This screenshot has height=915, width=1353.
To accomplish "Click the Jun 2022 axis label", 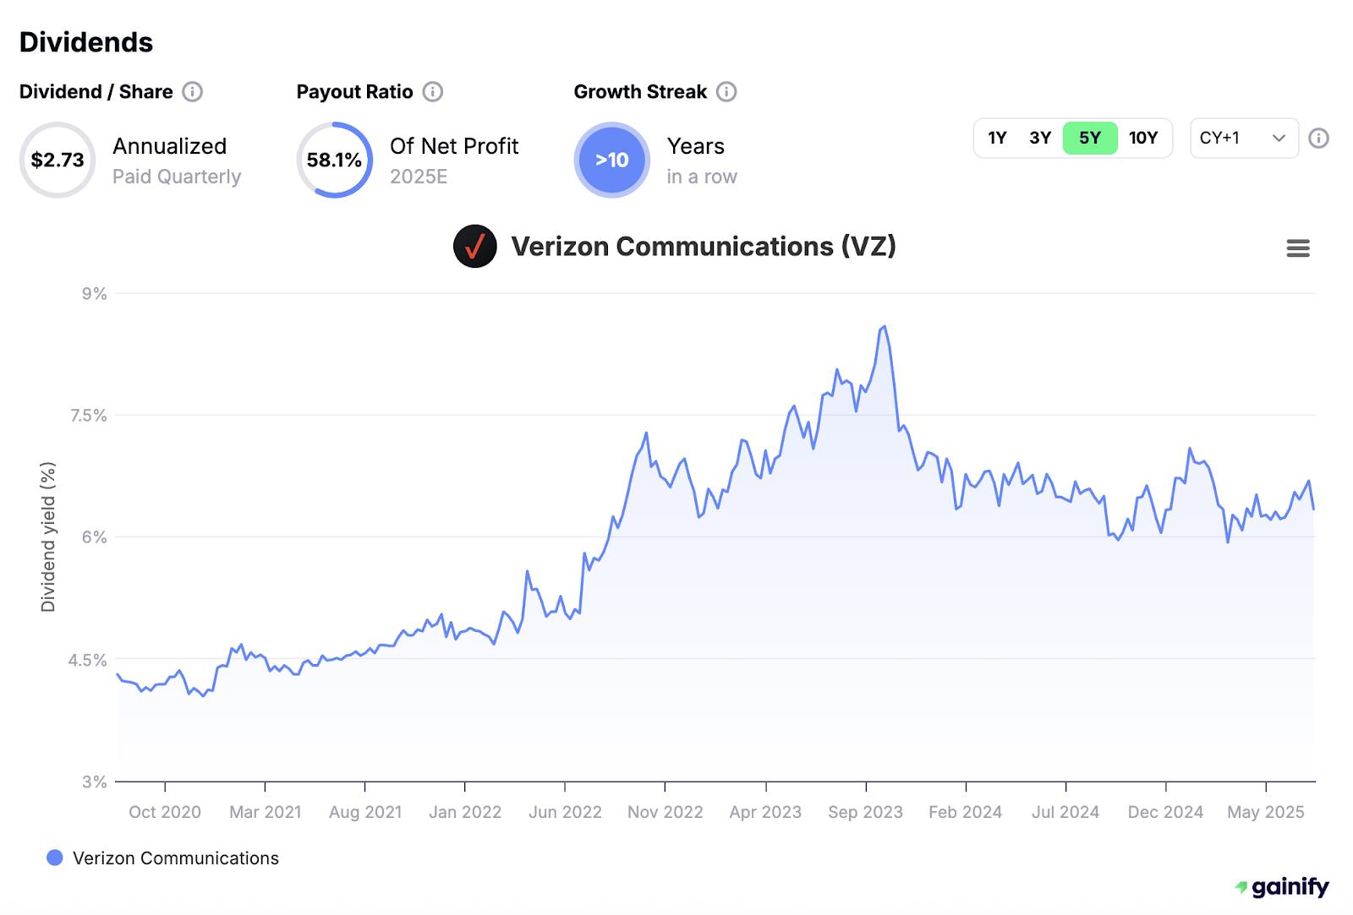I will pyautogui.click(x=565, y=812).
